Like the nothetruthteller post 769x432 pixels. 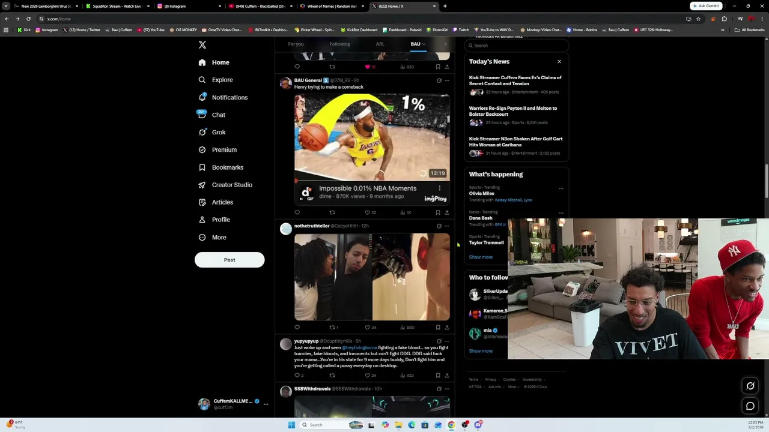pos(368,328)
